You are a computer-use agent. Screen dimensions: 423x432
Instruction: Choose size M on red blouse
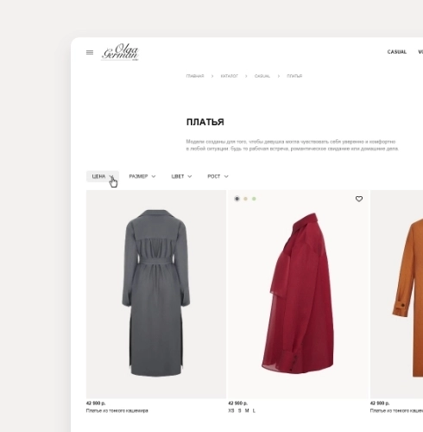247,410
